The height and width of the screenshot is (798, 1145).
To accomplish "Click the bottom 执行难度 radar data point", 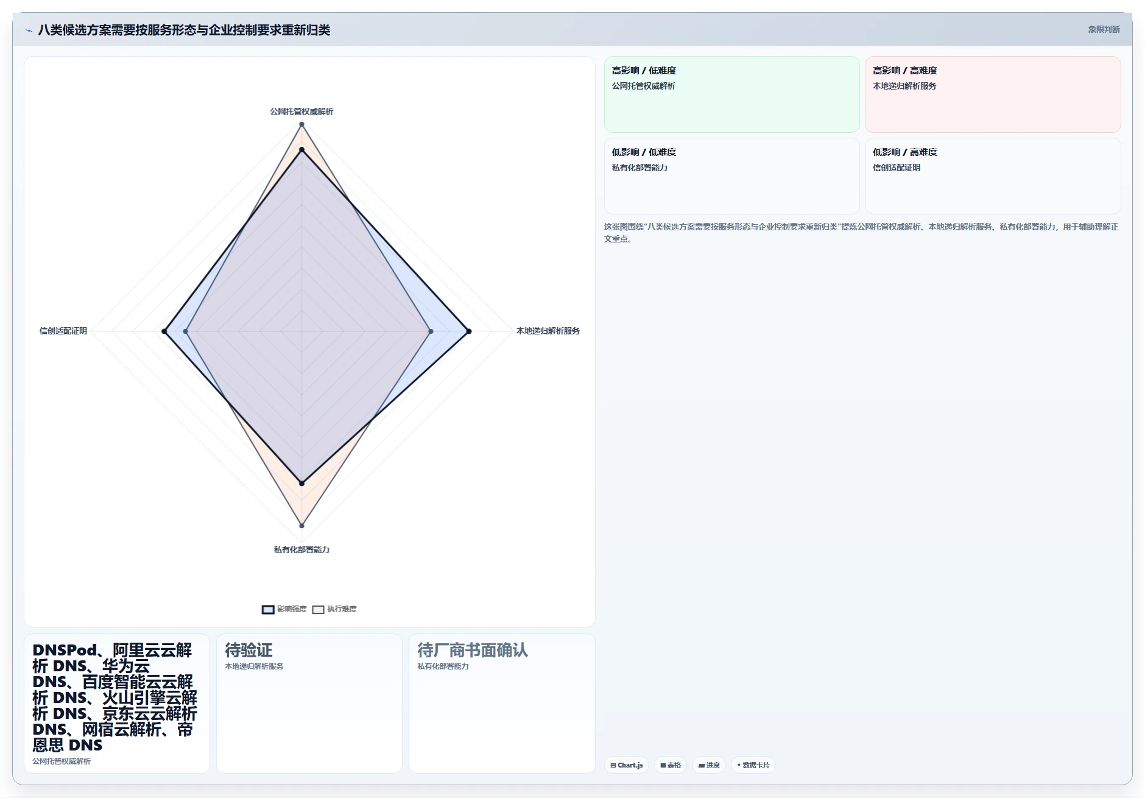I will point(301,525).
